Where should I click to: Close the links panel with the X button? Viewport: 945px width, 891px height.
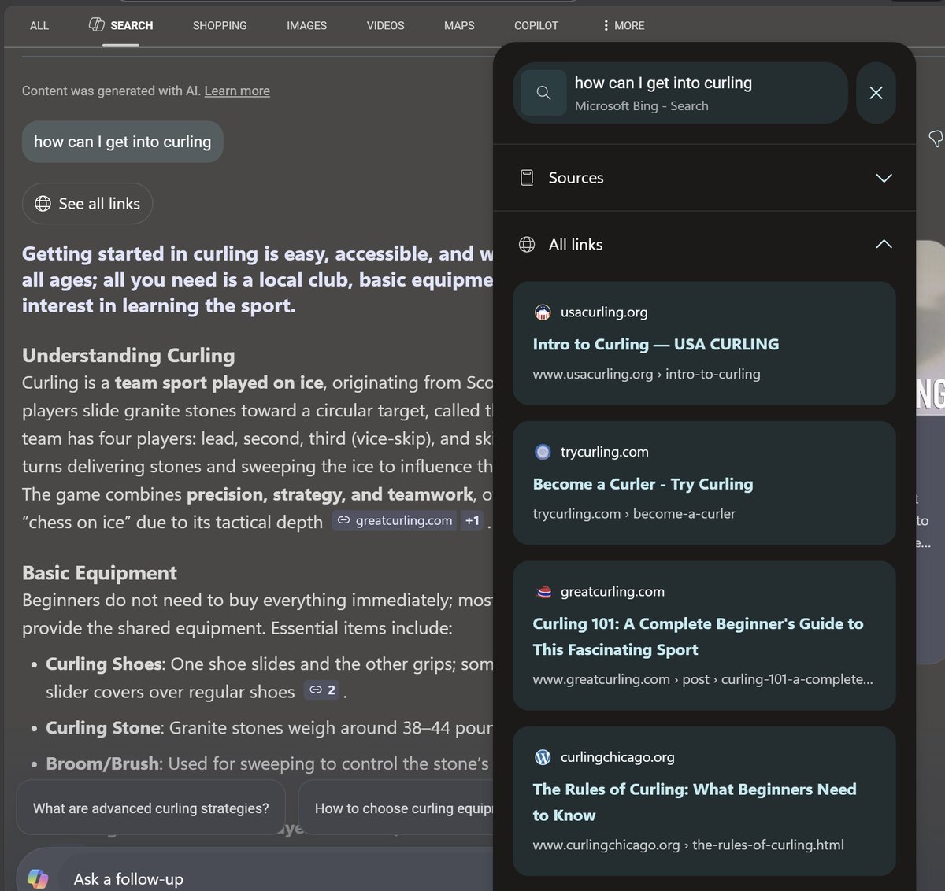pyautogui.click(x=876, y=93)
